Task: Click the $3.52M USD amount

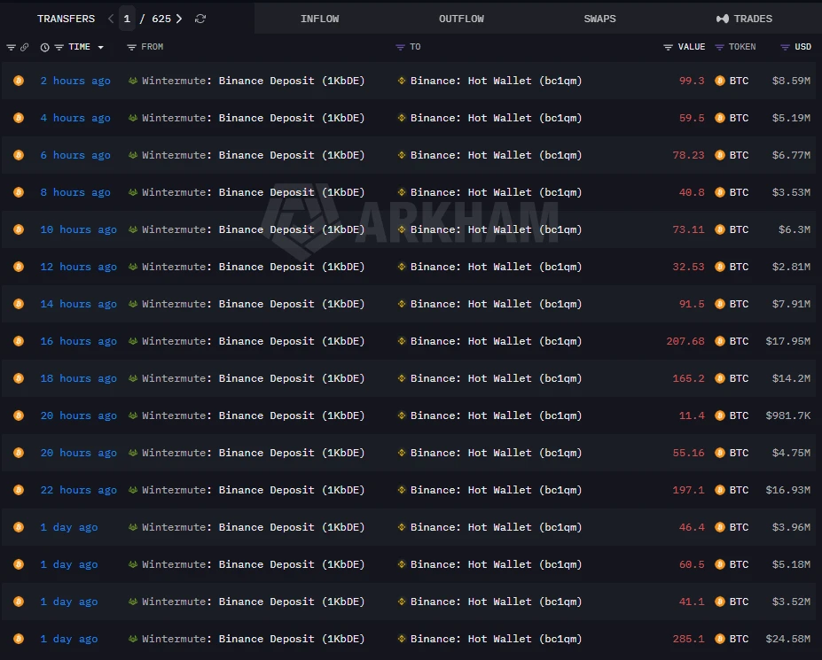Action: [791, 602]
